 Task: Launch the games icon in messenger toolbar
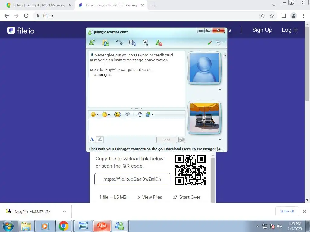(x=146, y=43)
